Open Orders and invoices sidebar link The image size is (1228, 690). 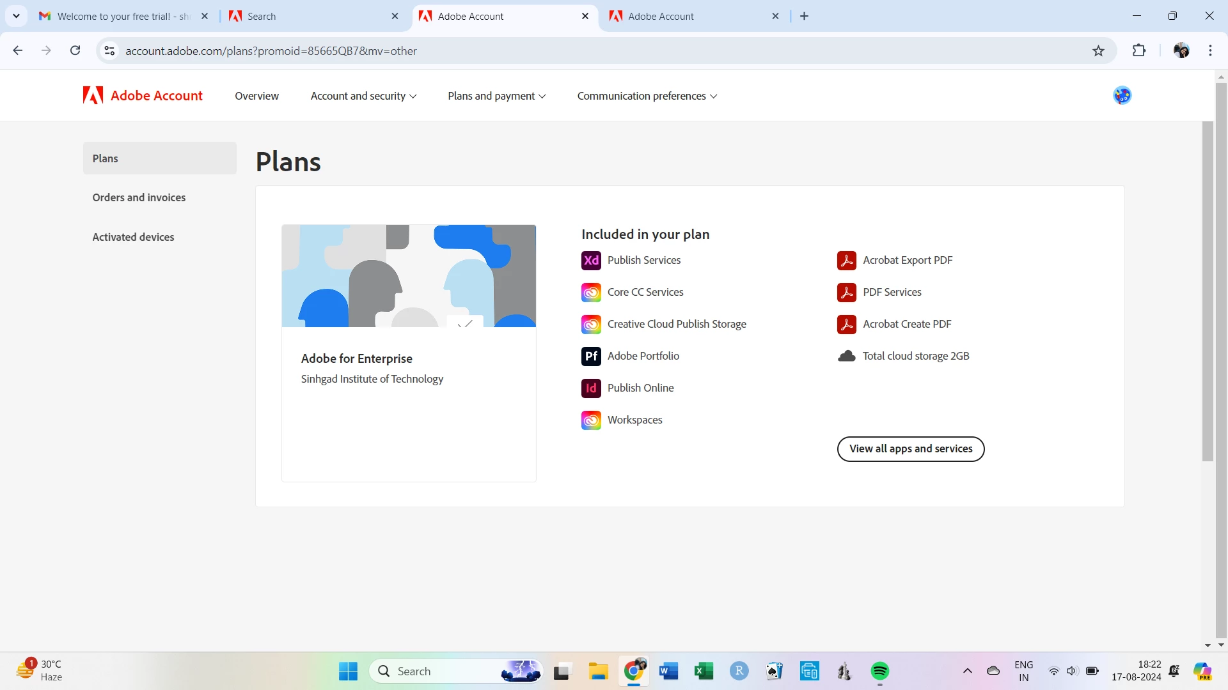pos(139,198)
